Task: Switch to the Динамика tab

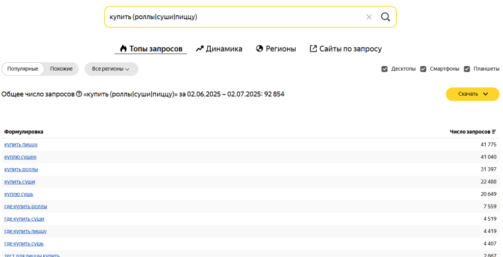Action: click(219, 49)
